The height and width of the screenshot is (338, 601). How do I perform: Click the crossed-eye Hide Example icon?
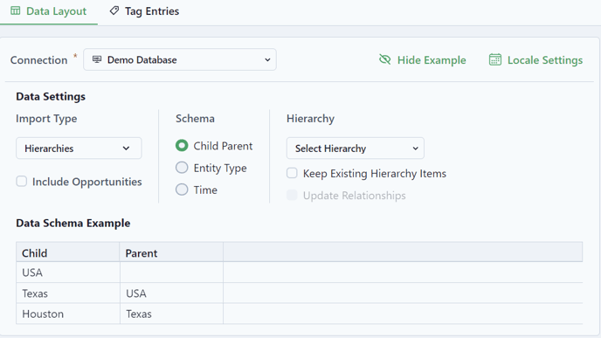coord(385,59)
